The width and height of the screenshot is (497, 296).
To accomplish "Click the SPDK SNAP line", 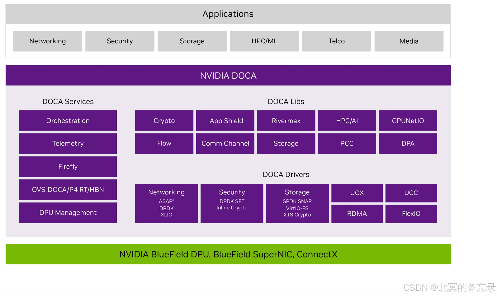I will pos(297,201).
